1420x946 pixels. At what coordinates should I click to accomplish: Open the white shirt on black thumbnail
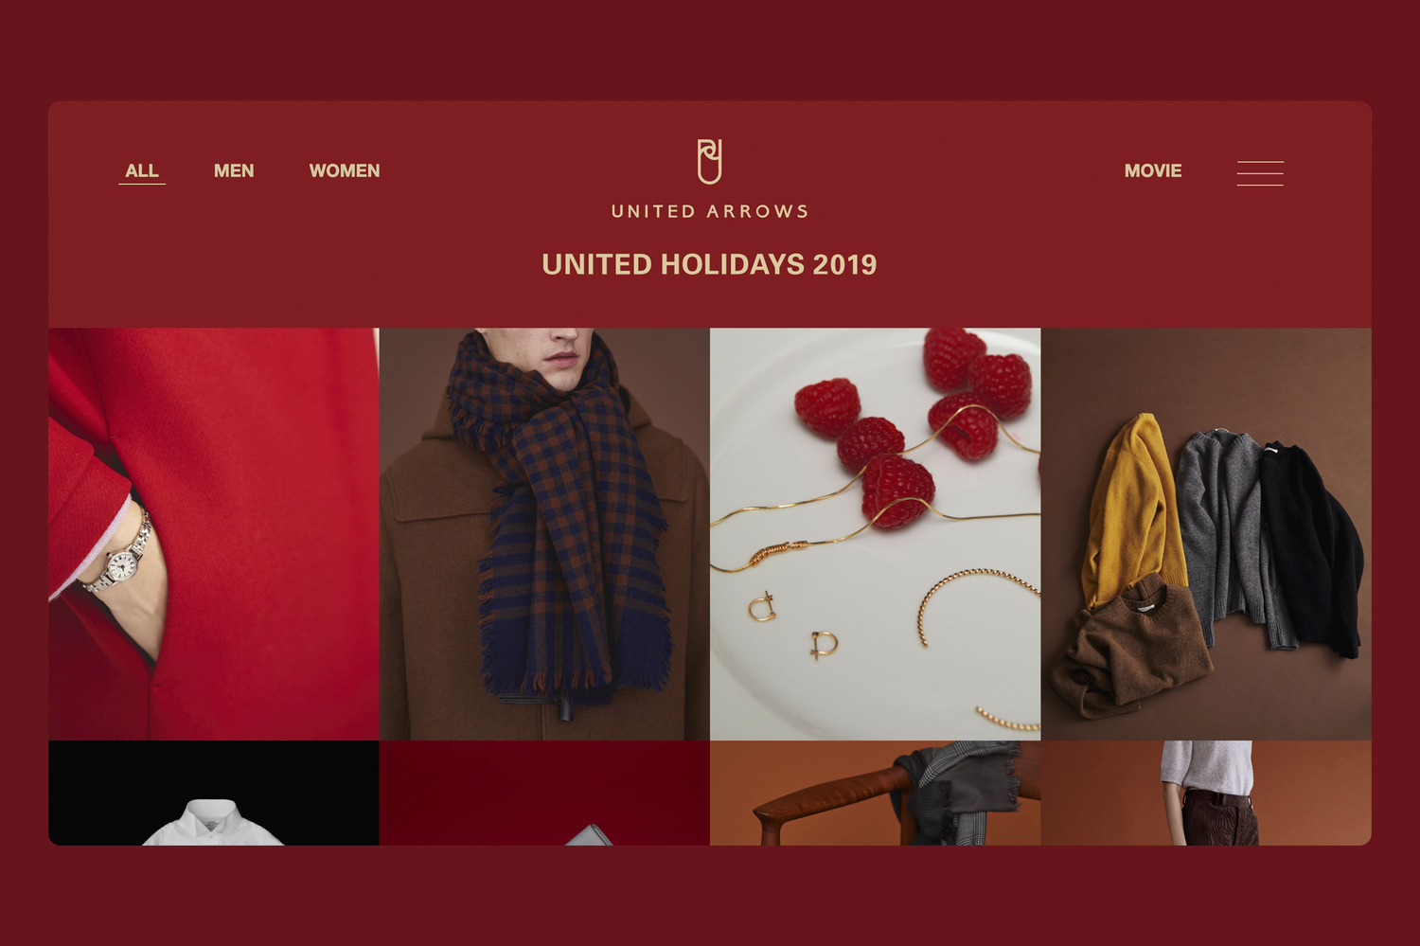coord(214,793)
